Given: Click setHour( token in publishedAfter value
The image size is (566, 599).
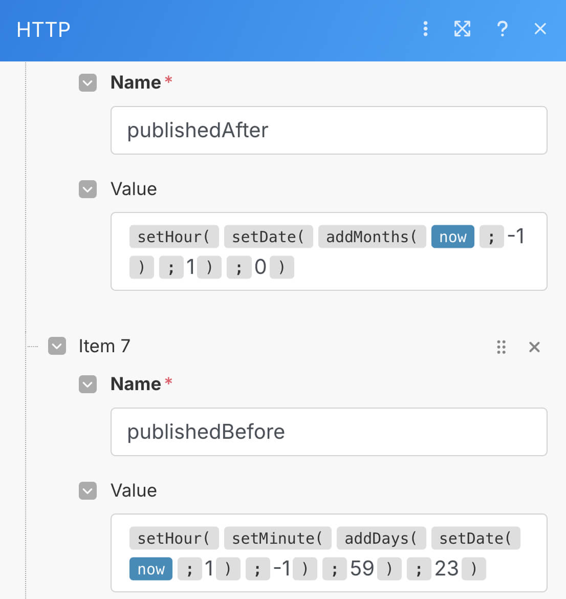Looking at the screenshot, I should (x=174, y=237).
